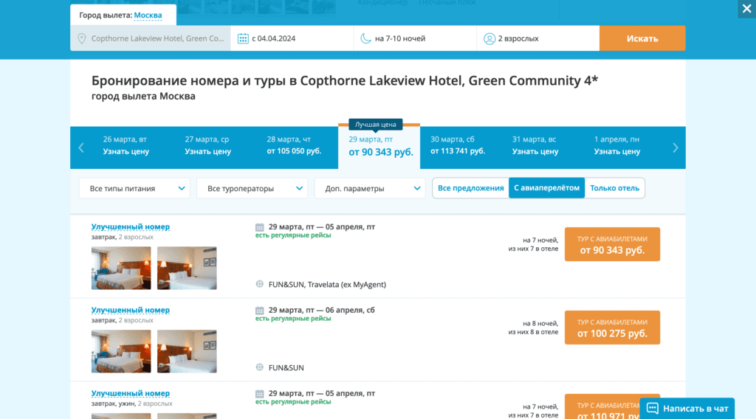
Task: Book tour with flights from 90 343 руб.
Action: pos(612,244)
